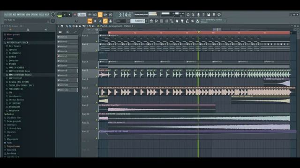Select the playlist zoom magnifier tool

tap(90, 26)
